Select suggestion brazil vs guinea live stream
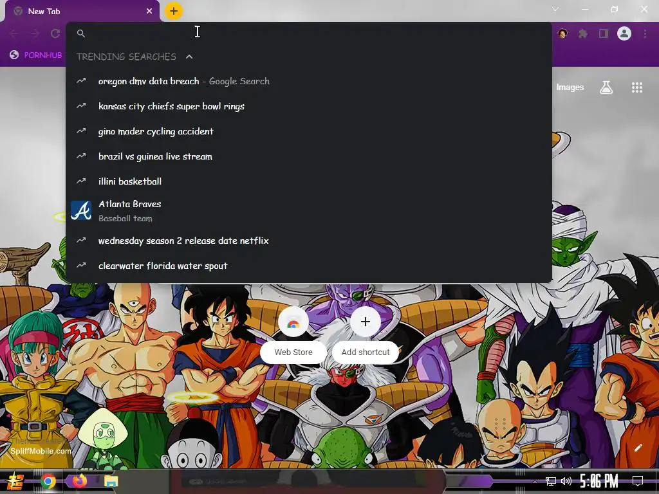 click(308, 157)
